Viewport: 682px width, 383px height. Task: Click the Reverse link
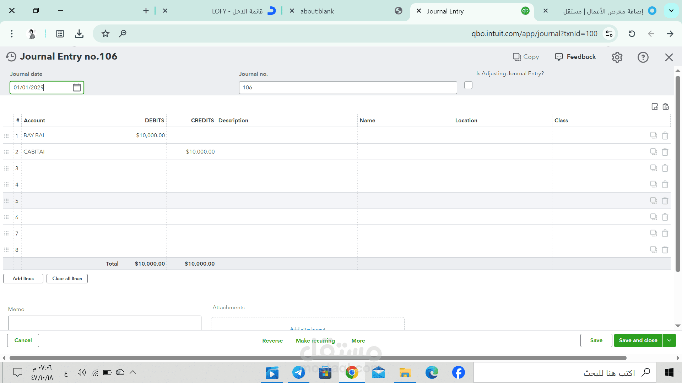coord(272,340)
